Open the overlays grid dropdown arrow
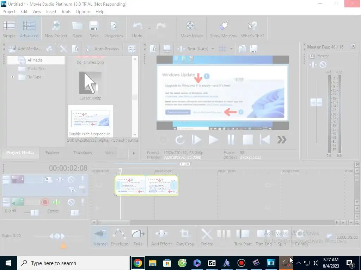This screenshot has width=361, height=270. pos(231,49)
